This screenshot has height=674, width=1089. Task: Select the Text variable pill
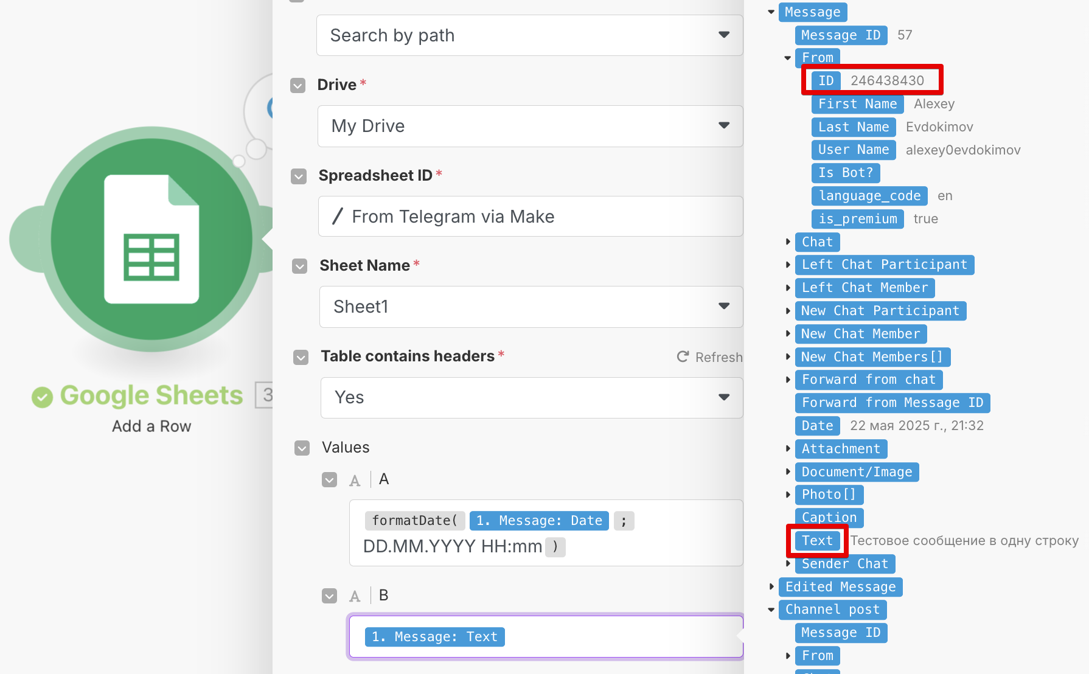tap(816, 541)
